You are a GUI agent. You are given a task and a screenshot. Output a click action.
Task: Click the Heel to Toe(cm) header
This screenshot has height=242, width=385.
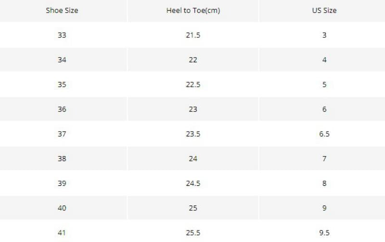point(193,11)
